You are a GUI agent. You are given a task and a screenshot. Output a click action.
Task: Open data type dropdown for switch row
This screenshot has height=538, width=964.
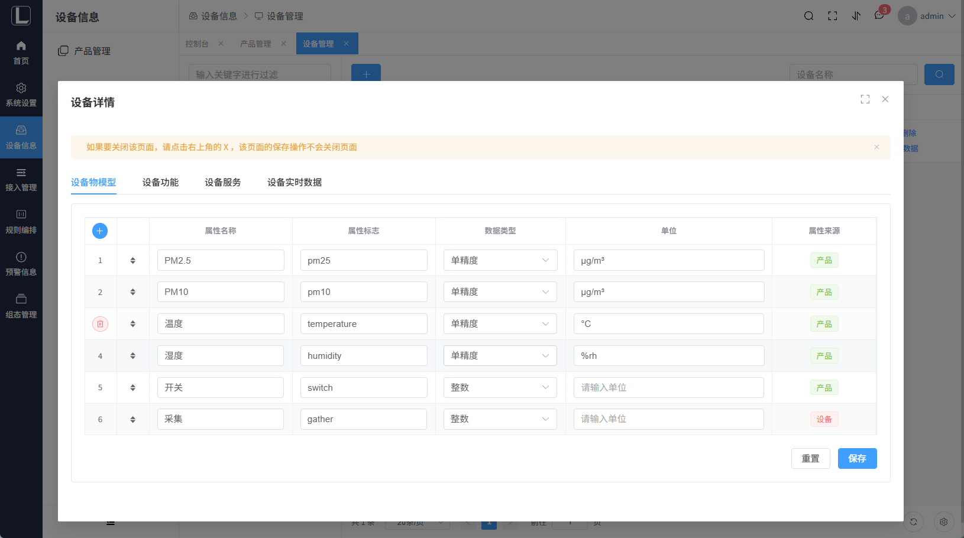pos(500,388)
